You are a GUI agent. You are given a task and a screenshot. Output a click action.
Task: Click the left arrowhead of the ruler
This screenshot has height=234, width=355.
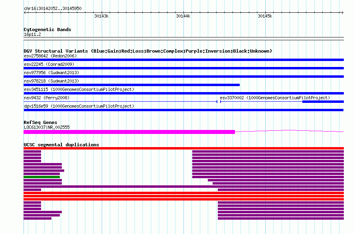25,13
